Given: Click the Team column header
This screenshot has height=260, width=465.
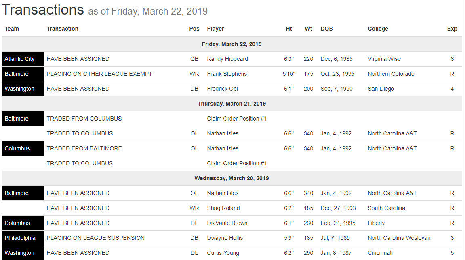Looking at the screenshot, I should tap(12, 29).
